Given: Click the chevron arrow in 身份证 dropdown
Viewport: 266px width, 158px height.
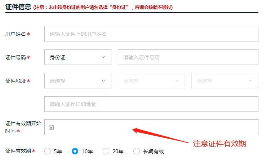Looking at the screenshot, I should pyautogui.click(x=103, y=57).
